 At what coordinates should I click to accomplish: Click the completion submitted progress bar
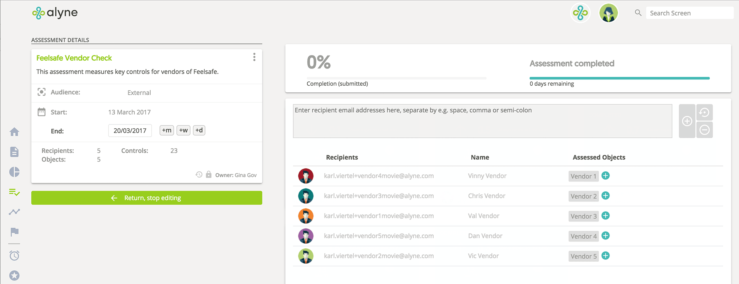[x=397, y=78]
